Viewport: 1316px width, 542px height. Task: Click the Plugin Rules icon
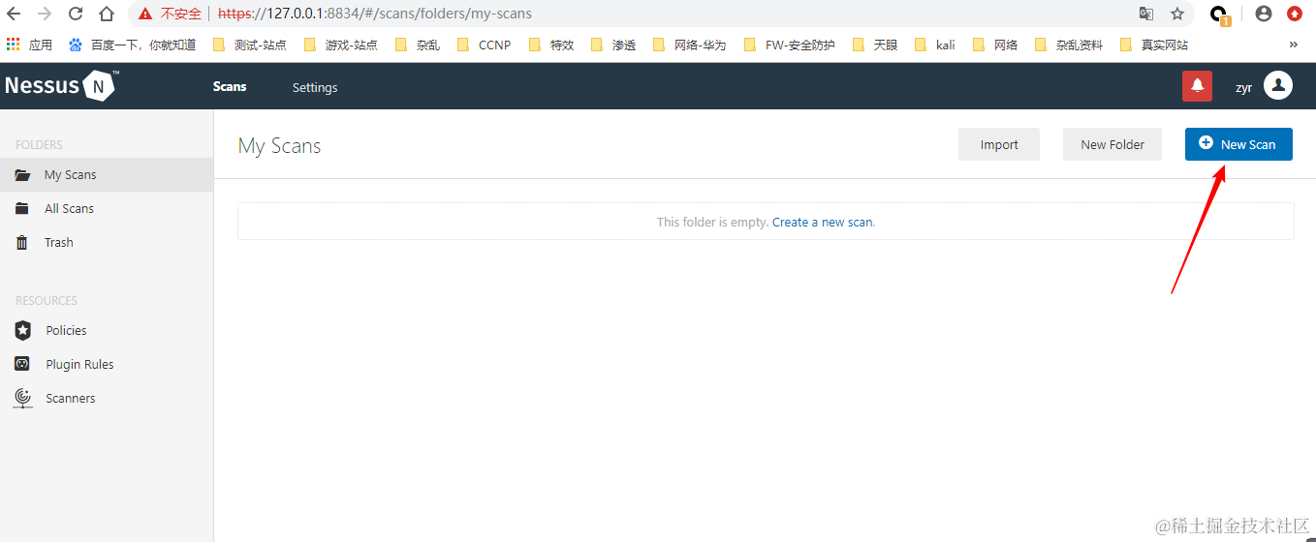(x=23, y=364)
